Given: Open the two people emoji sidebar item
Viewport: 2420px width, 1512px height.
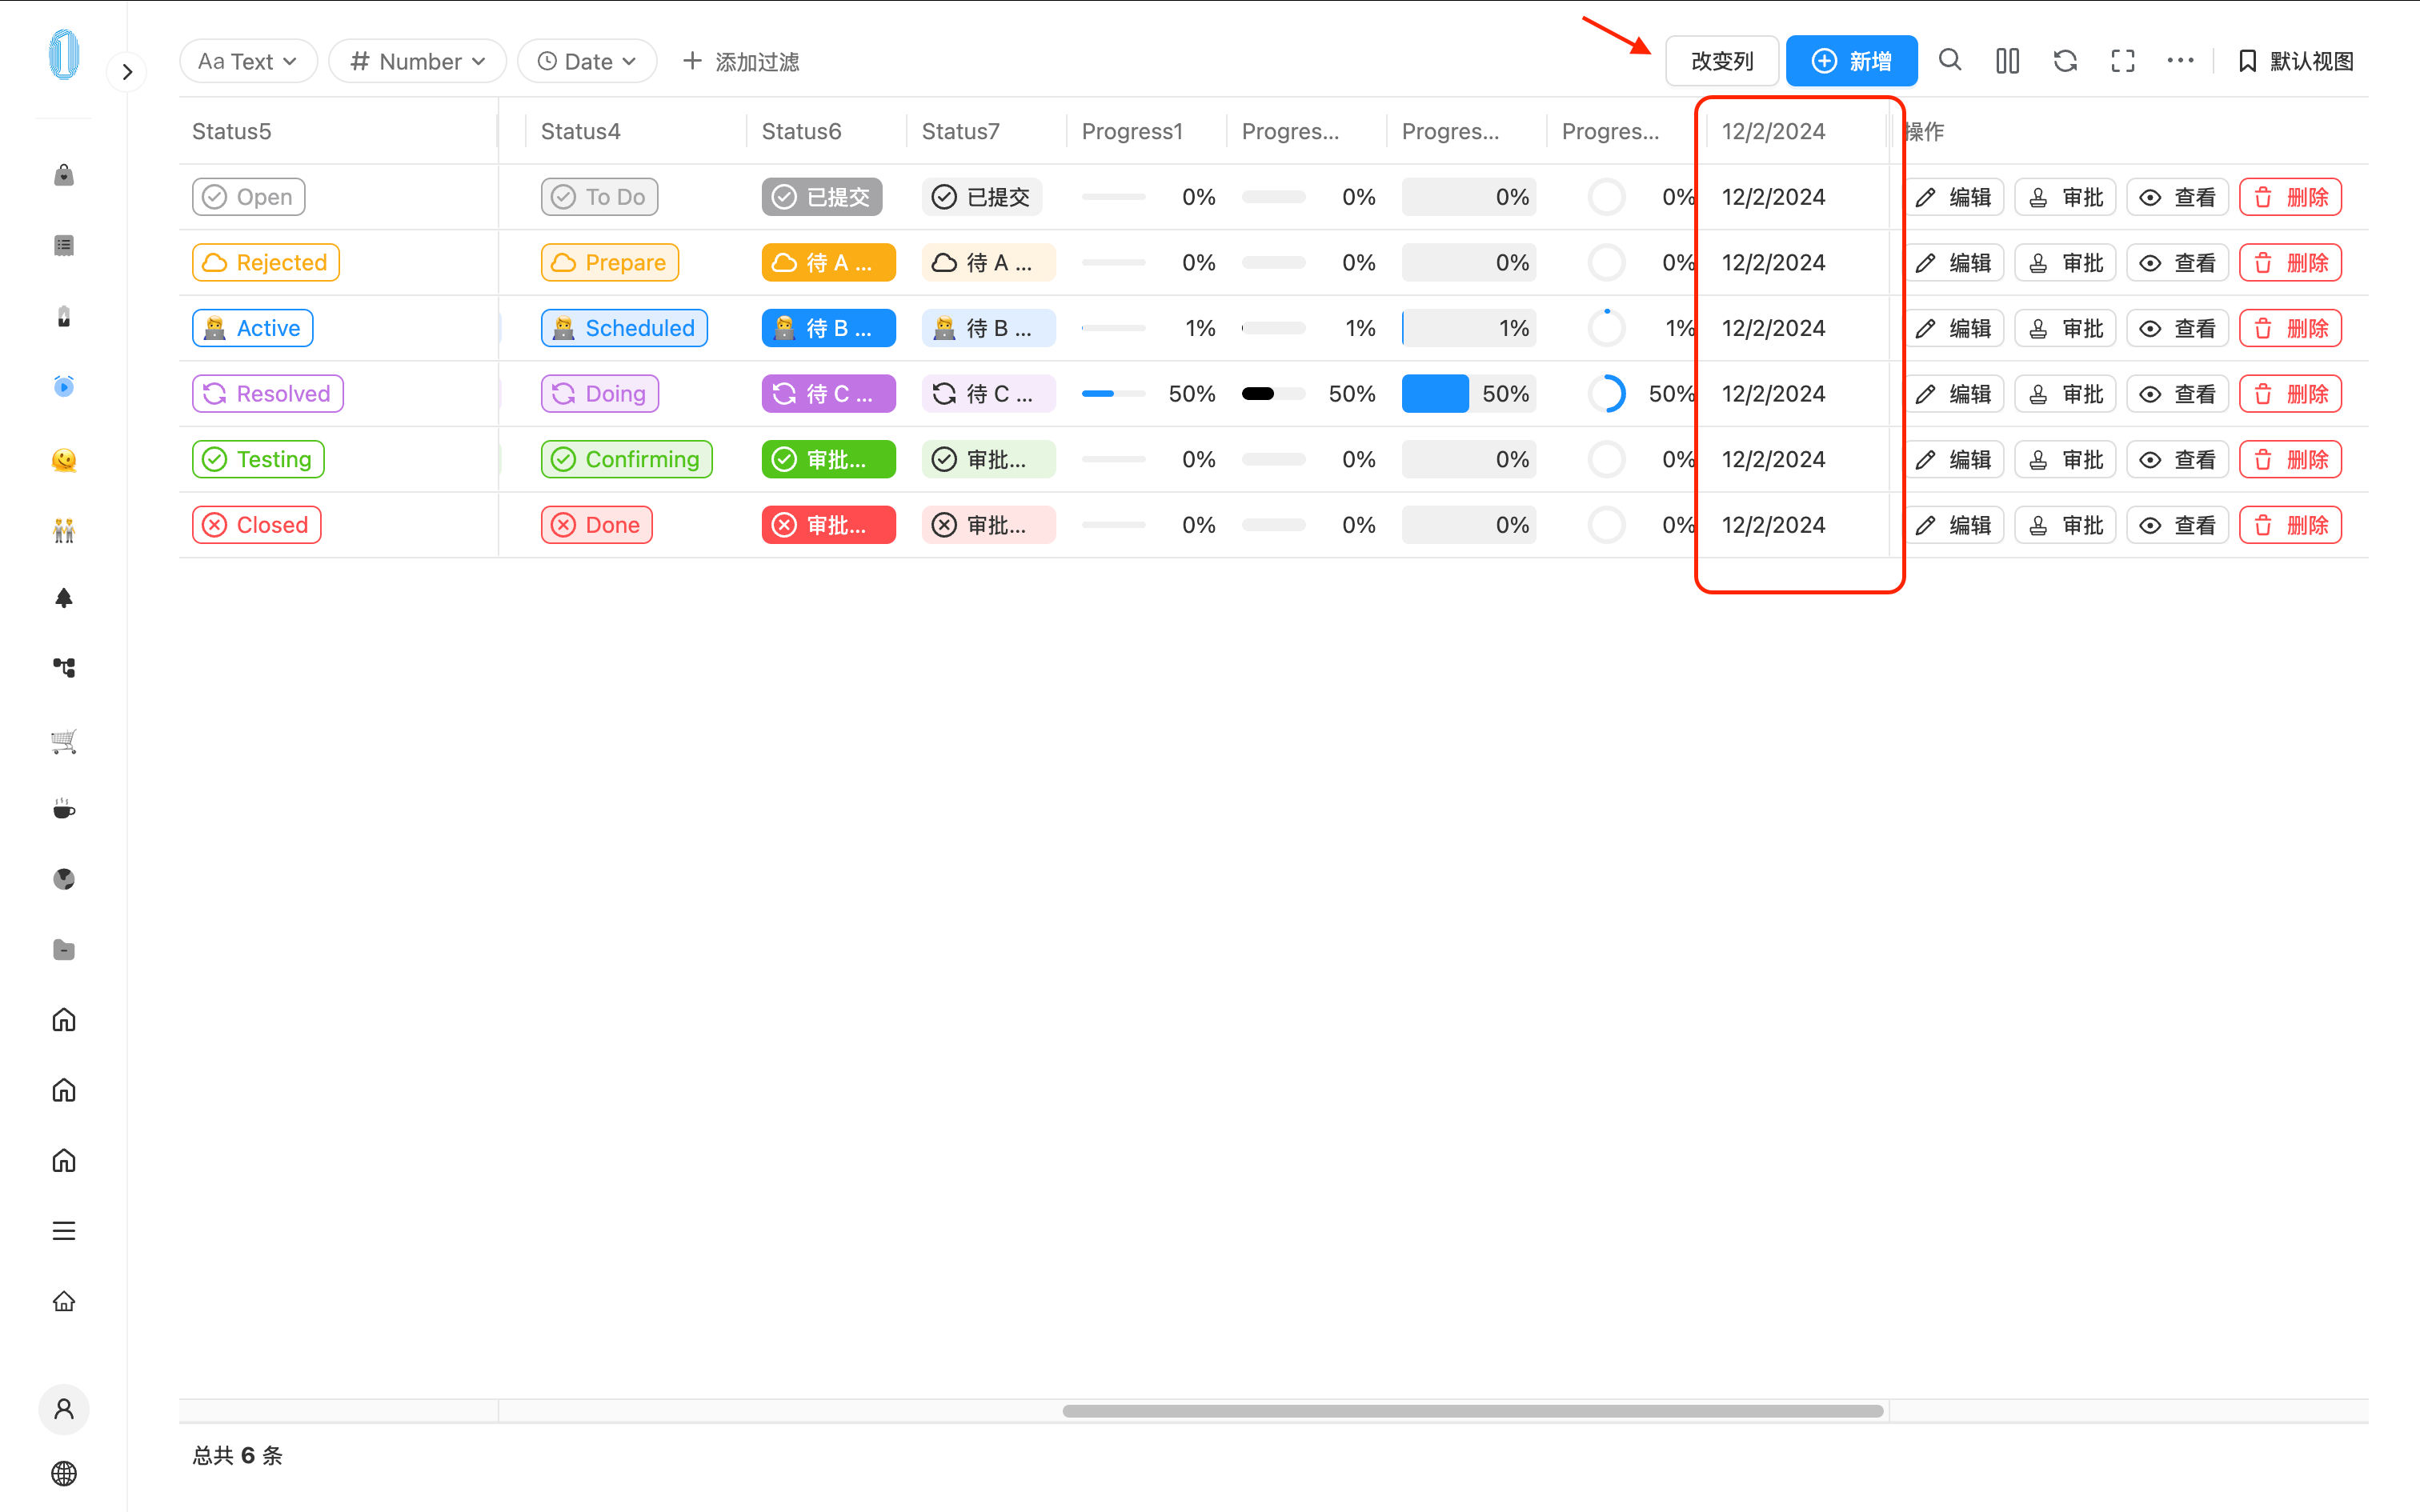Looking at the screenshot, I should click(64, 530).
